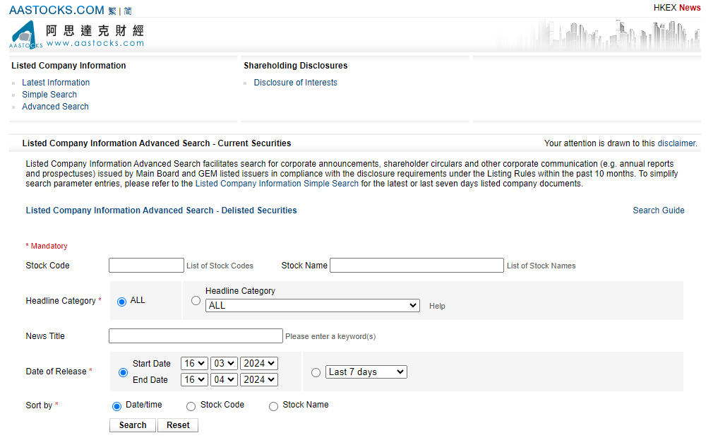Open the Search Guide link
706x445 pixels.
[658, 210]
